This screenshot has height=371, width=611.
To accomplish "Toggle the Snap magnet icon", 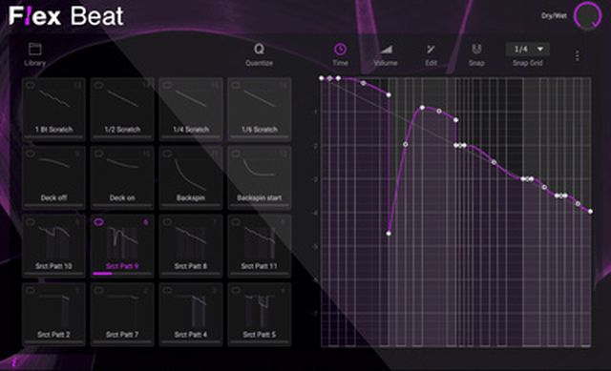I will pos(476,50).
